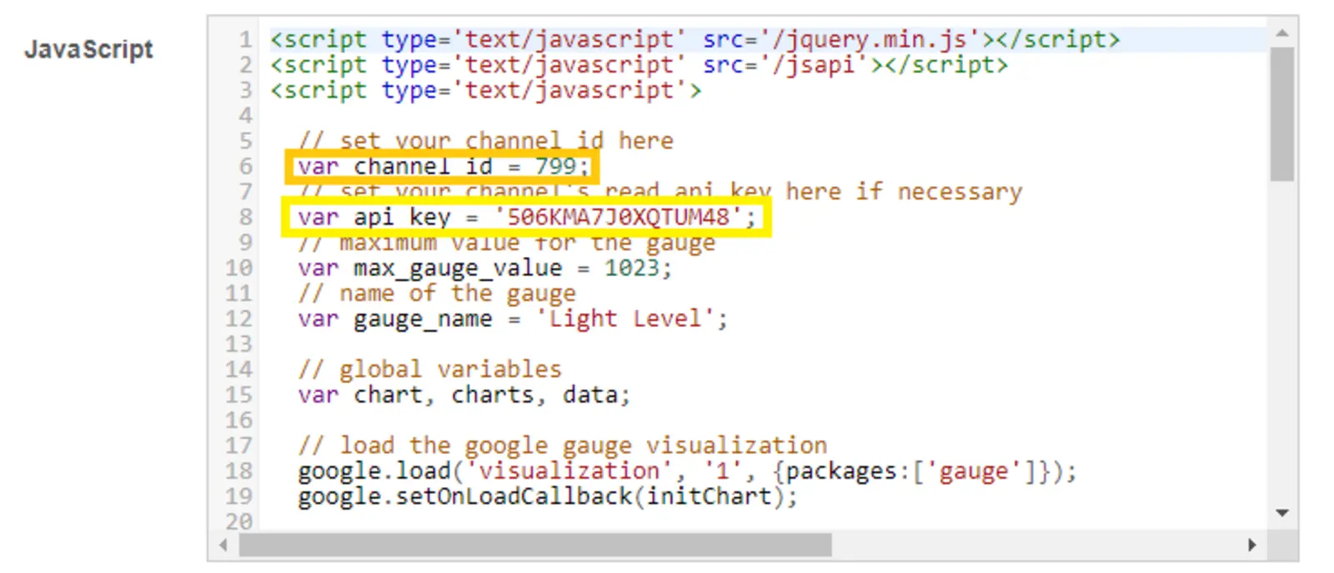The image size is (1334, 573).
Task: Click the google.load visualization line
Action: click(686, 472)
